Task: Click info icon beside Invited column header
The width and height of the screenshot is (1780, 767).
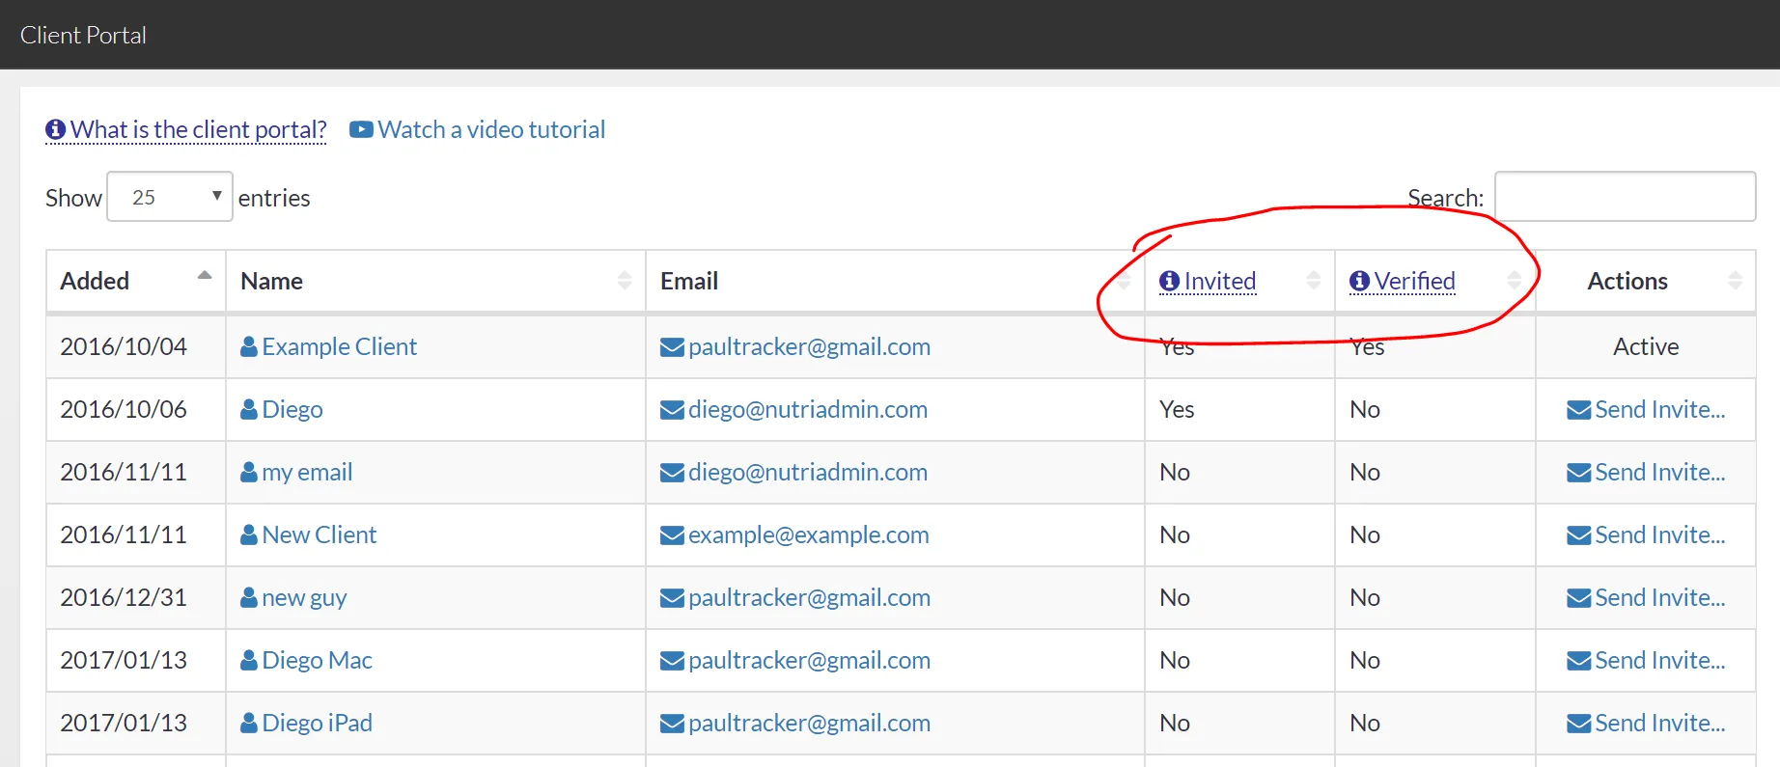Action: (x=1169, y=281)
